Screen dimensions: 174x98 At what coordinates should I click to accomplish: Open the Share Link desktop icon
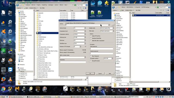[3, 51]
